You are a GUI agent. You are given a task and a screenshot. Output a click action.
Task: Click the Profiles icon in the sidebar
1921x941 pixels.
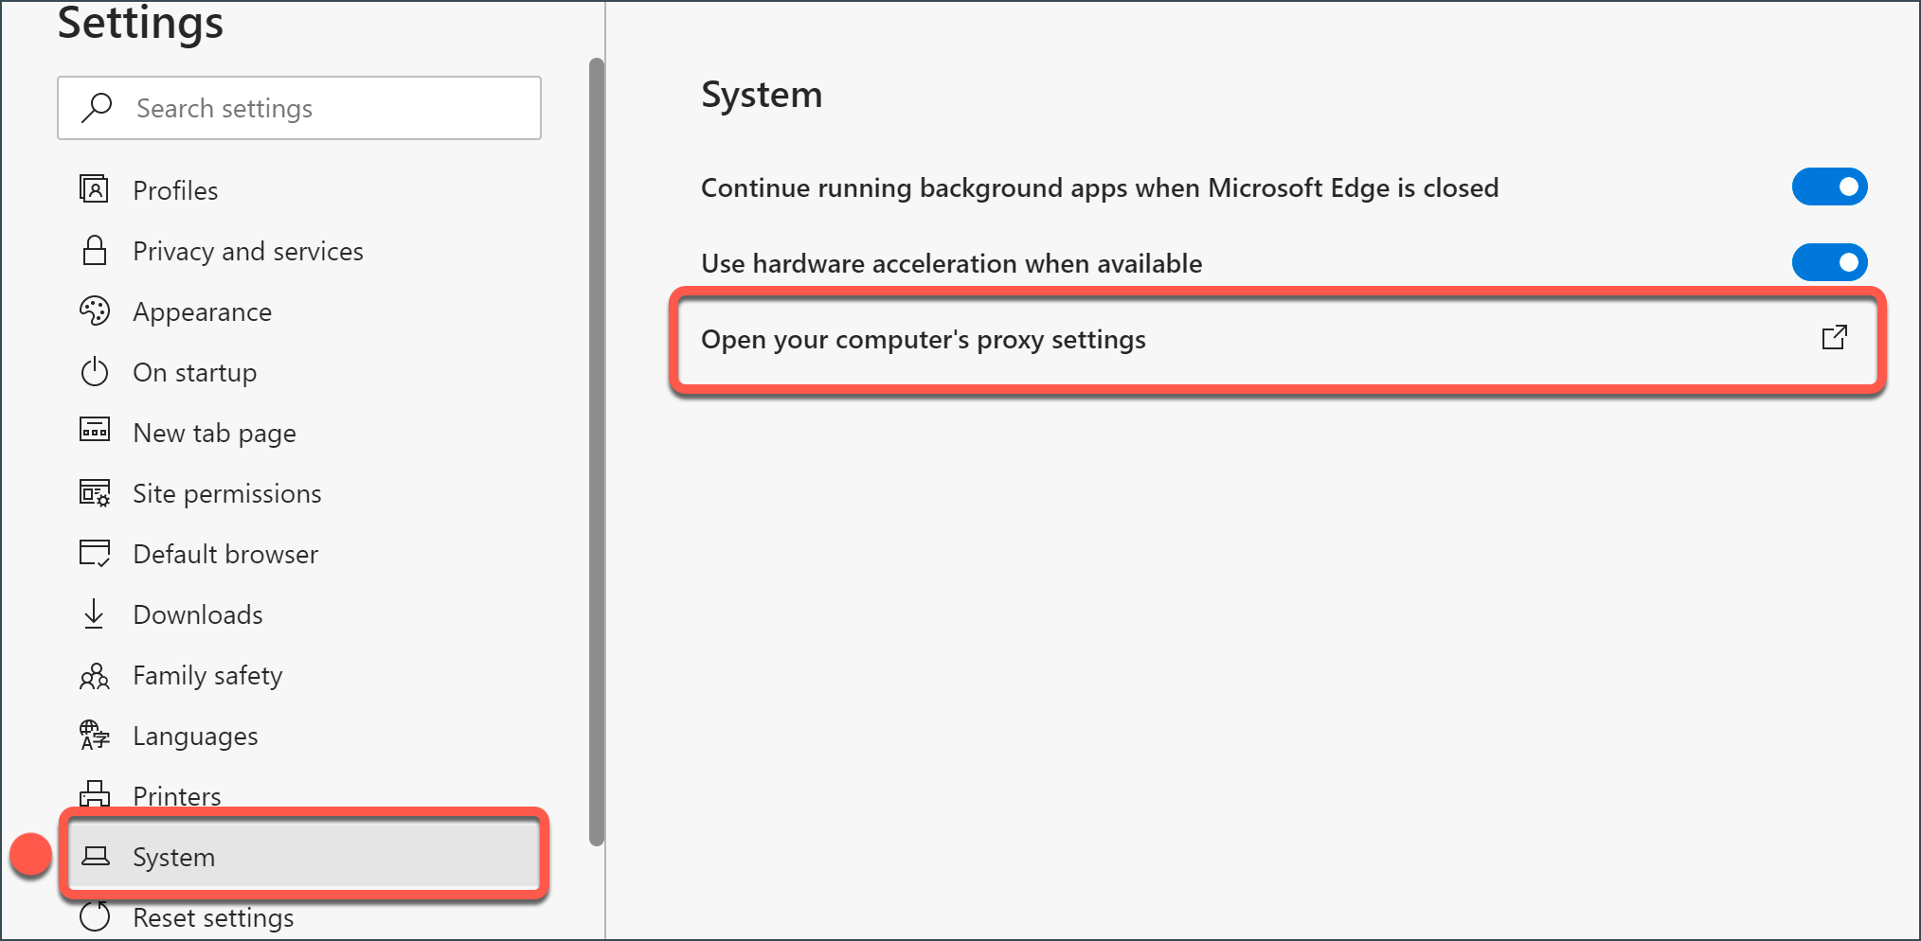point(95,189)
